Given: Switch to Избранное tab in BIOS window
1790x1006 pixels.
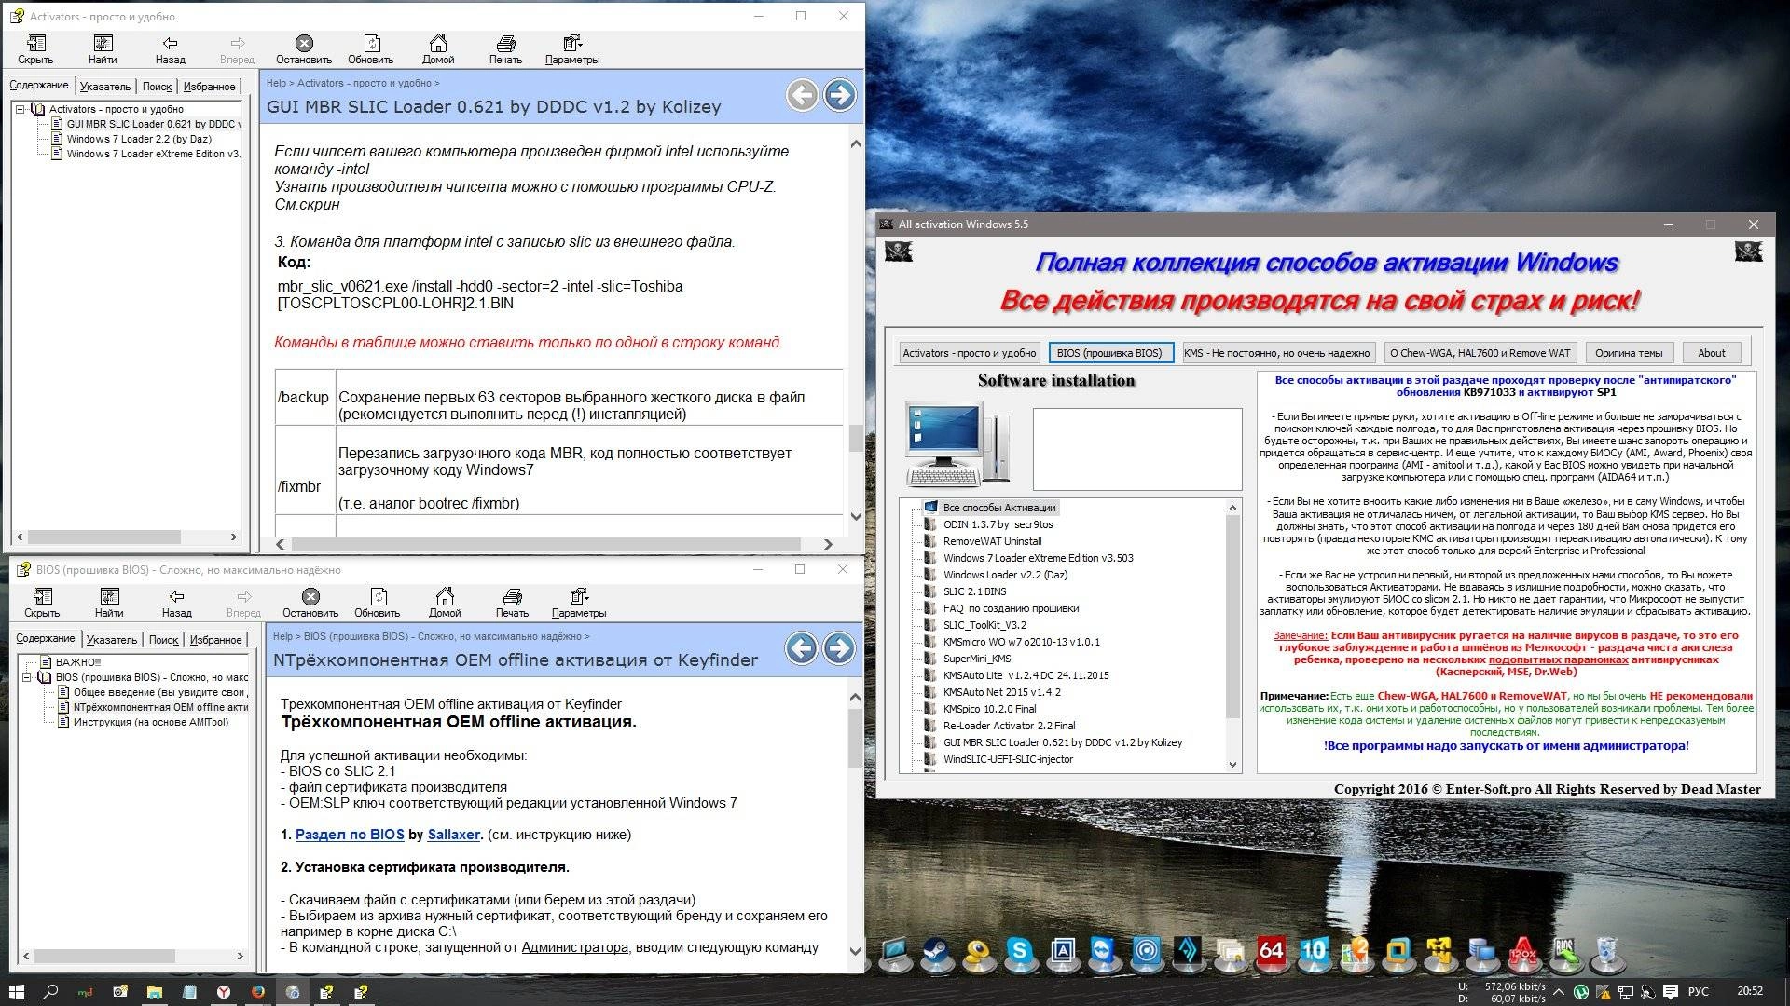Looking at the screenshot, I should 215,640.
